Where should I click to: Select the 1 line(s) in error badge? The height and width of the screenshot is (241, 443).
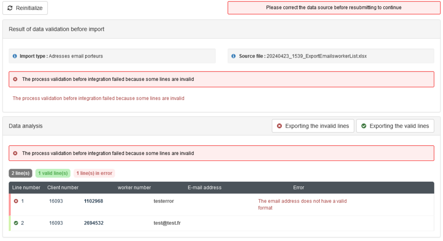point(94,173)
